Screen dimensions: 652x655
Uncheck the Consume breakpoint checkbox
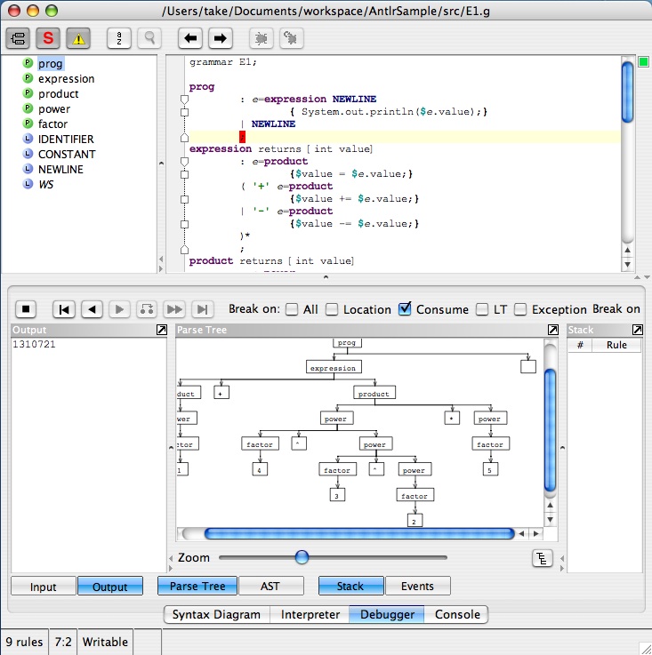pyautogui.click(x=405, y=309)
